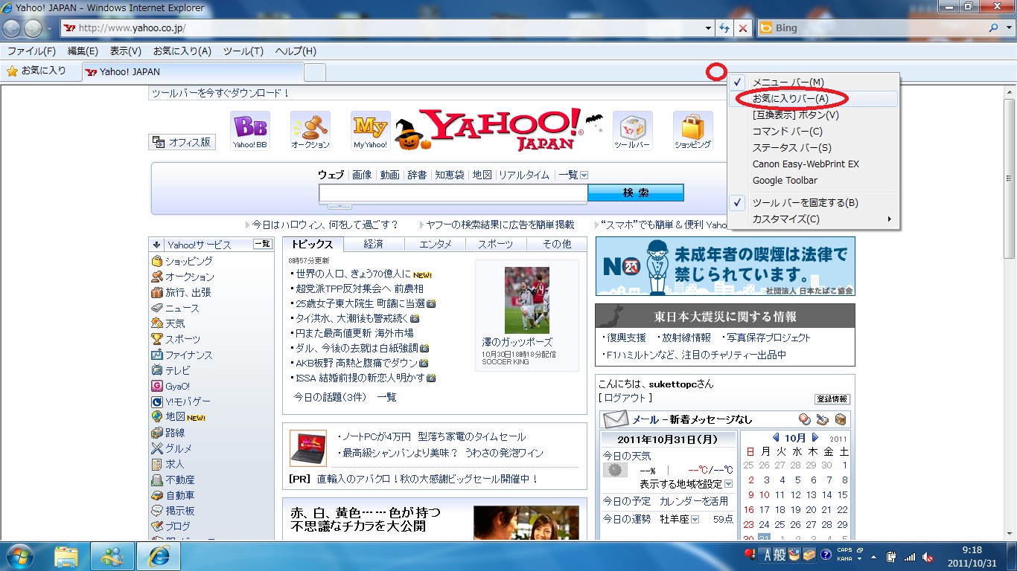Open headline 世界の人口、きょう70億人に
Viewport: 1017px width, 571px height.
353,274
